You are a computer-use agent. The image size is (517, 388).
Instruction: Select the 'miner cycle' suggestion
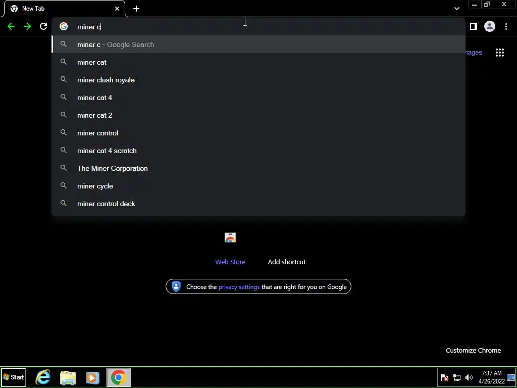click(x=258, y=186)
